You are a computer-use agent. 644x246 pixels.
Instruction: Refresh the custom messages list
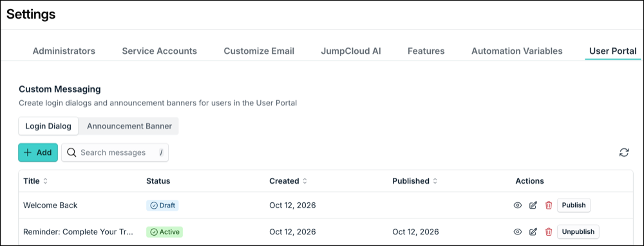[624, 153]
